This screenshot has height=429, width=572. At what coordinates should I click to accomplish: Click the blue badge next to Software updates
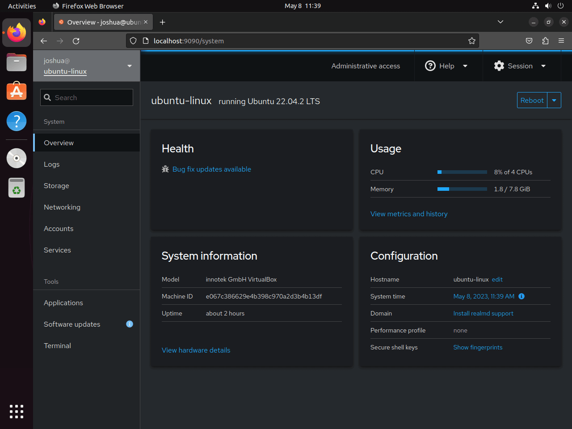(130, 324)
